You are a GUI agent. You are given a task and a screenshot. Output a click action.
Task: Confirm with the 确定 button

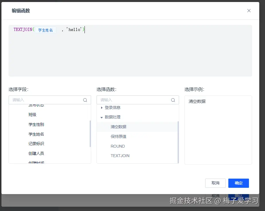238,183
